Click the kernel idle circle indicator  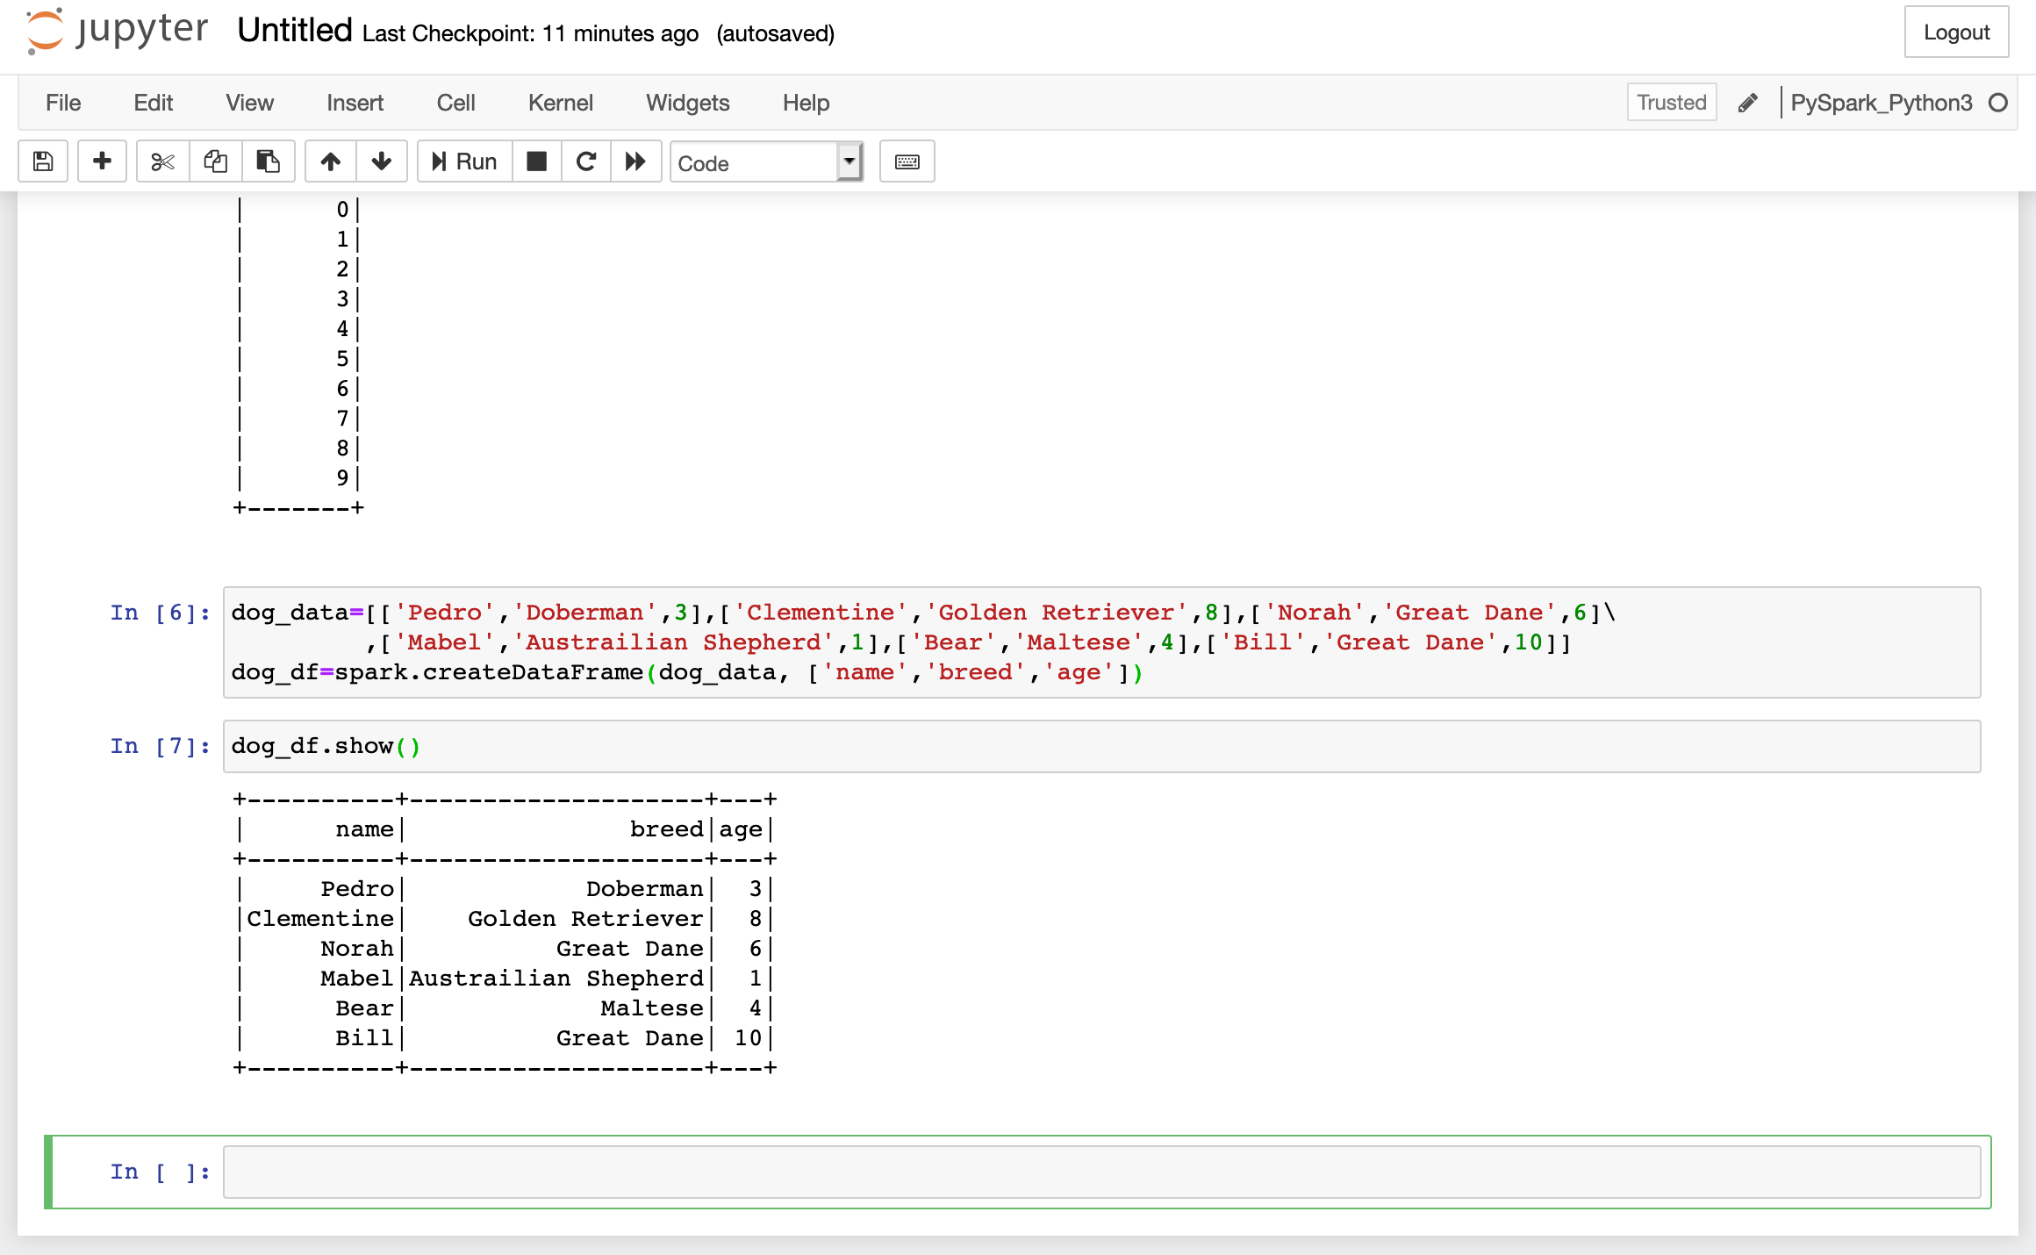click(1998, 103)
